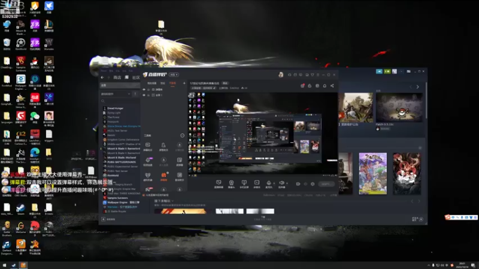Open the taskbar clock and date
479x269 pixels.
tap(462, 265)
